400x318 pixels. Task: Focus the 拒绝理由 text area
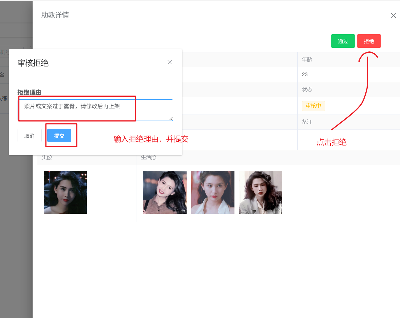95,110
